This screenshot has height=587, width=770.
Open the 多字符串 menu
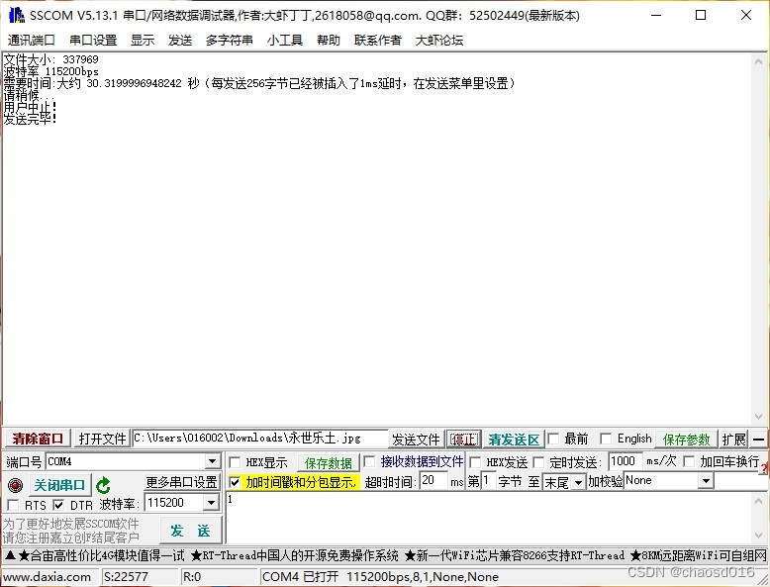point(230,41)
